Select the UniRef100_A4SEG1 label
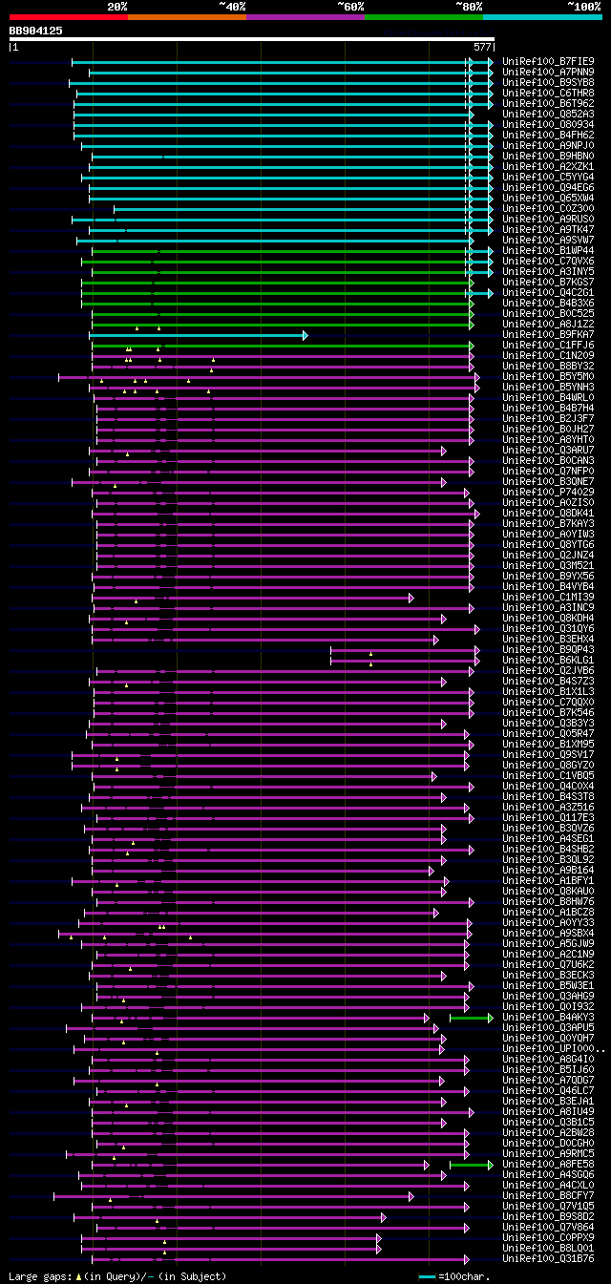Viewport: 611px width, 1284px height. click(548, 838)
